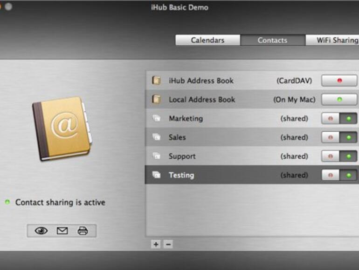Viewport: 359px width, 270px height.
Task: Click the (CardDAV) label
Action: coord(294,81)
